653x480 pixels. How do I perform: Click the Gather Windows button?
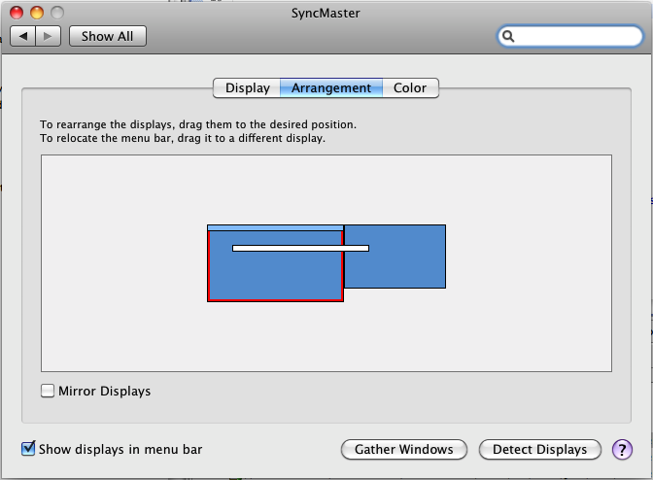[404, 450]
